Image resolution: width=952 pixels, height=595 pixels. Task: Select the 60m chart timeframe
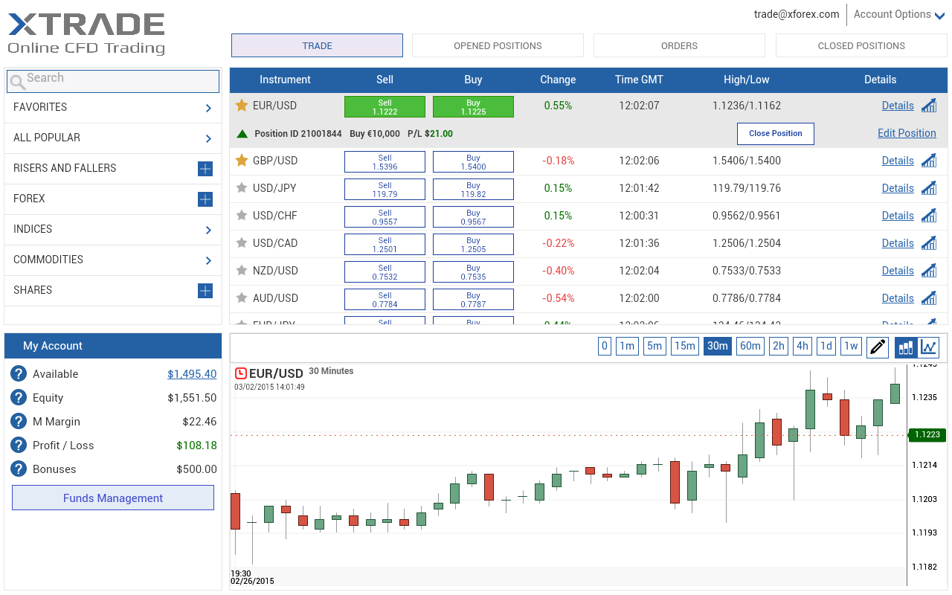(x=750, y=346)
